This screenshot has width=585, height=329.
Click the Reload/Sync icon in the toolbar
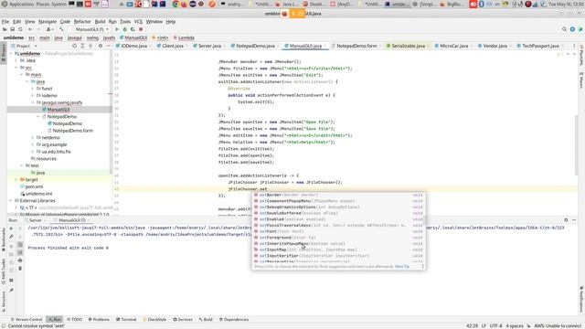(x=20, y=29)
